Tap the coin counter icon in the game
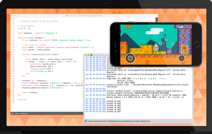The height and width of the screenshot is (134, 212). click(128, 27)
